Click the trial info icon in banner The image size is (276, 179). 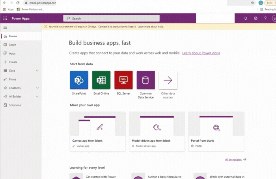45,26
